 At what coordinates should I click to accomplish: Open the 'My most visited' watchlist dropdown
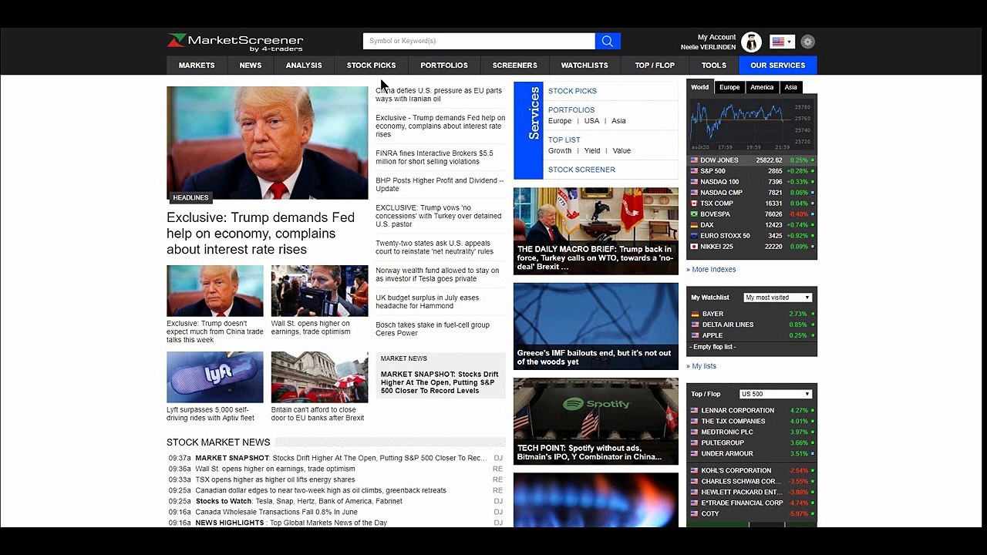777,298
